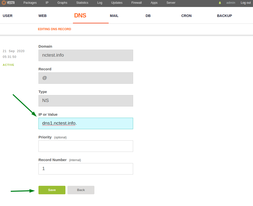Log out of the panel

click(246, 3)
